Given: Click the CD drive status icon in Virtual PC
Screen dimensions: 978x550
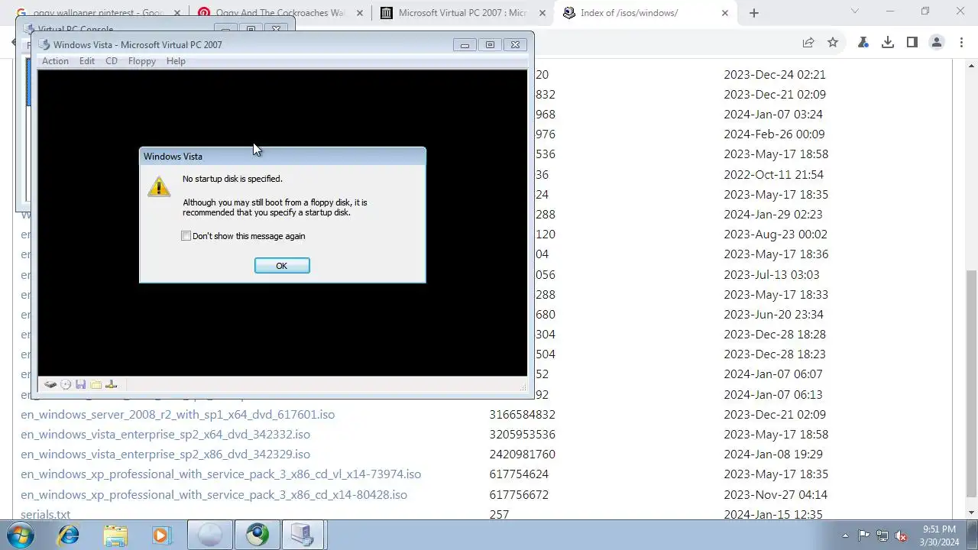Looking at the screenshot, I should point(66,385).
